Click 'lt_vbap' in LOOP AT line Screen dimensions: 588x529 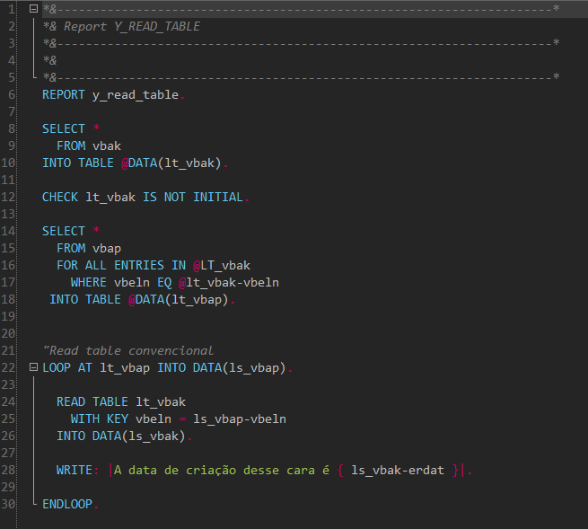pyautogui.click(x=125, y=368)
